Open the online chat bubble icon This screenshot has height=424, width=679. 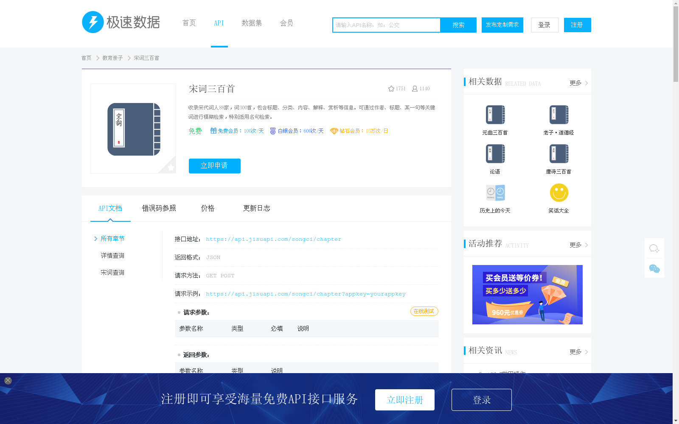654,248
